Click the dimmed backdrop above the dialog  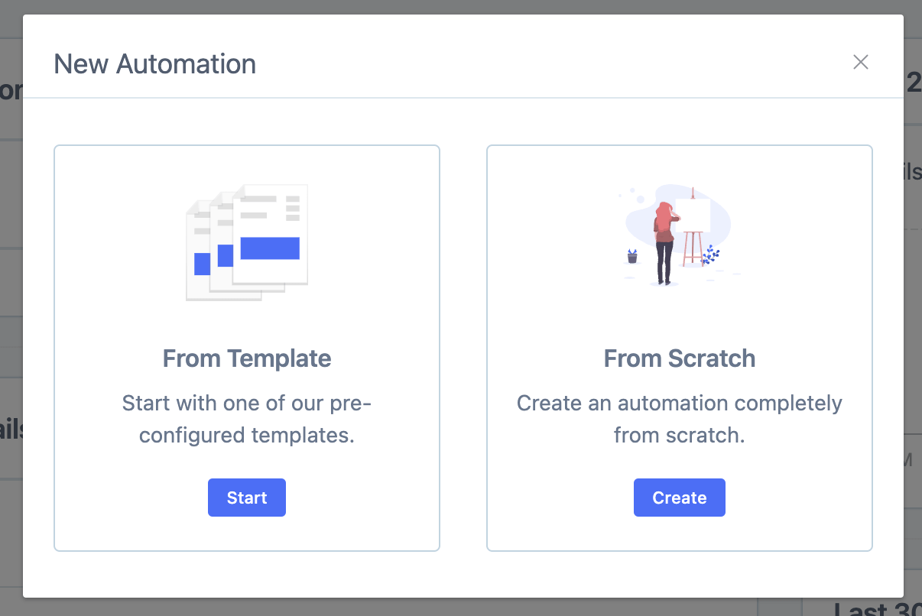(x=459, y=7)
